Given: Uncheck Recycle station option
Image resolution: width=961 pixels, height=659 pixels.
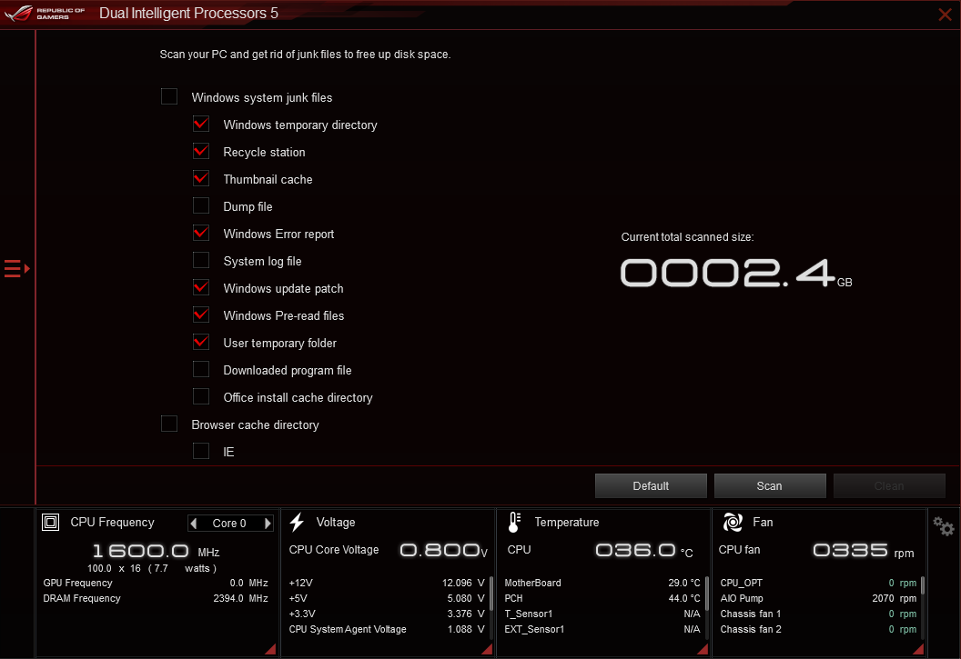Looking at the screenshot, I should click(201, 151).
